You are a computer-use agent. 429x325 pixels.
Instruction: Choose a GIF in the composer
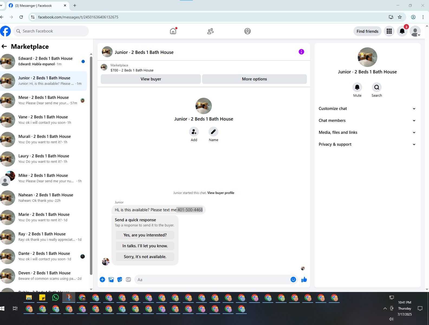[x=128, y=279]
